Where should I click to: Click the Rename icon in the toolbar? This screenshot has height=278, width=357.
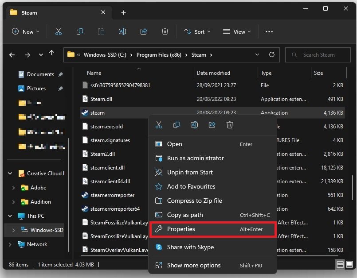(122, 31)
